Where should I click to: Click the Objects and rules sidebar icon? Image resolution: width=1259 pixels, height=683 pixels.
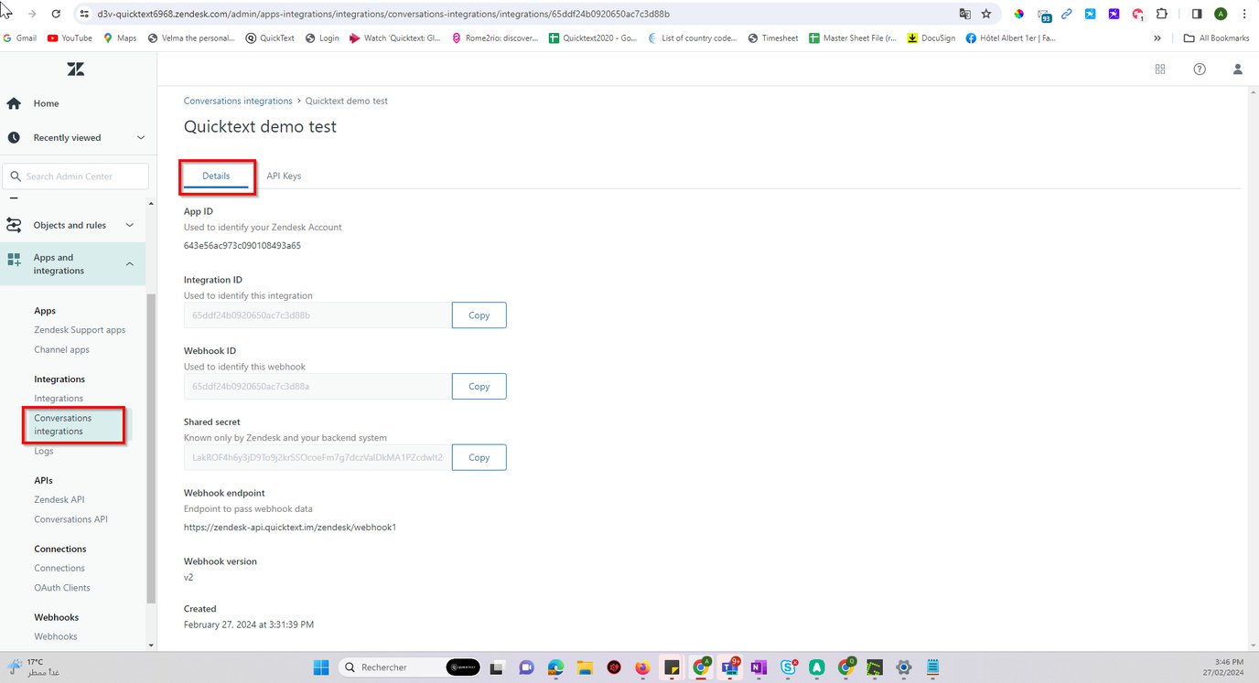(13, 225)
